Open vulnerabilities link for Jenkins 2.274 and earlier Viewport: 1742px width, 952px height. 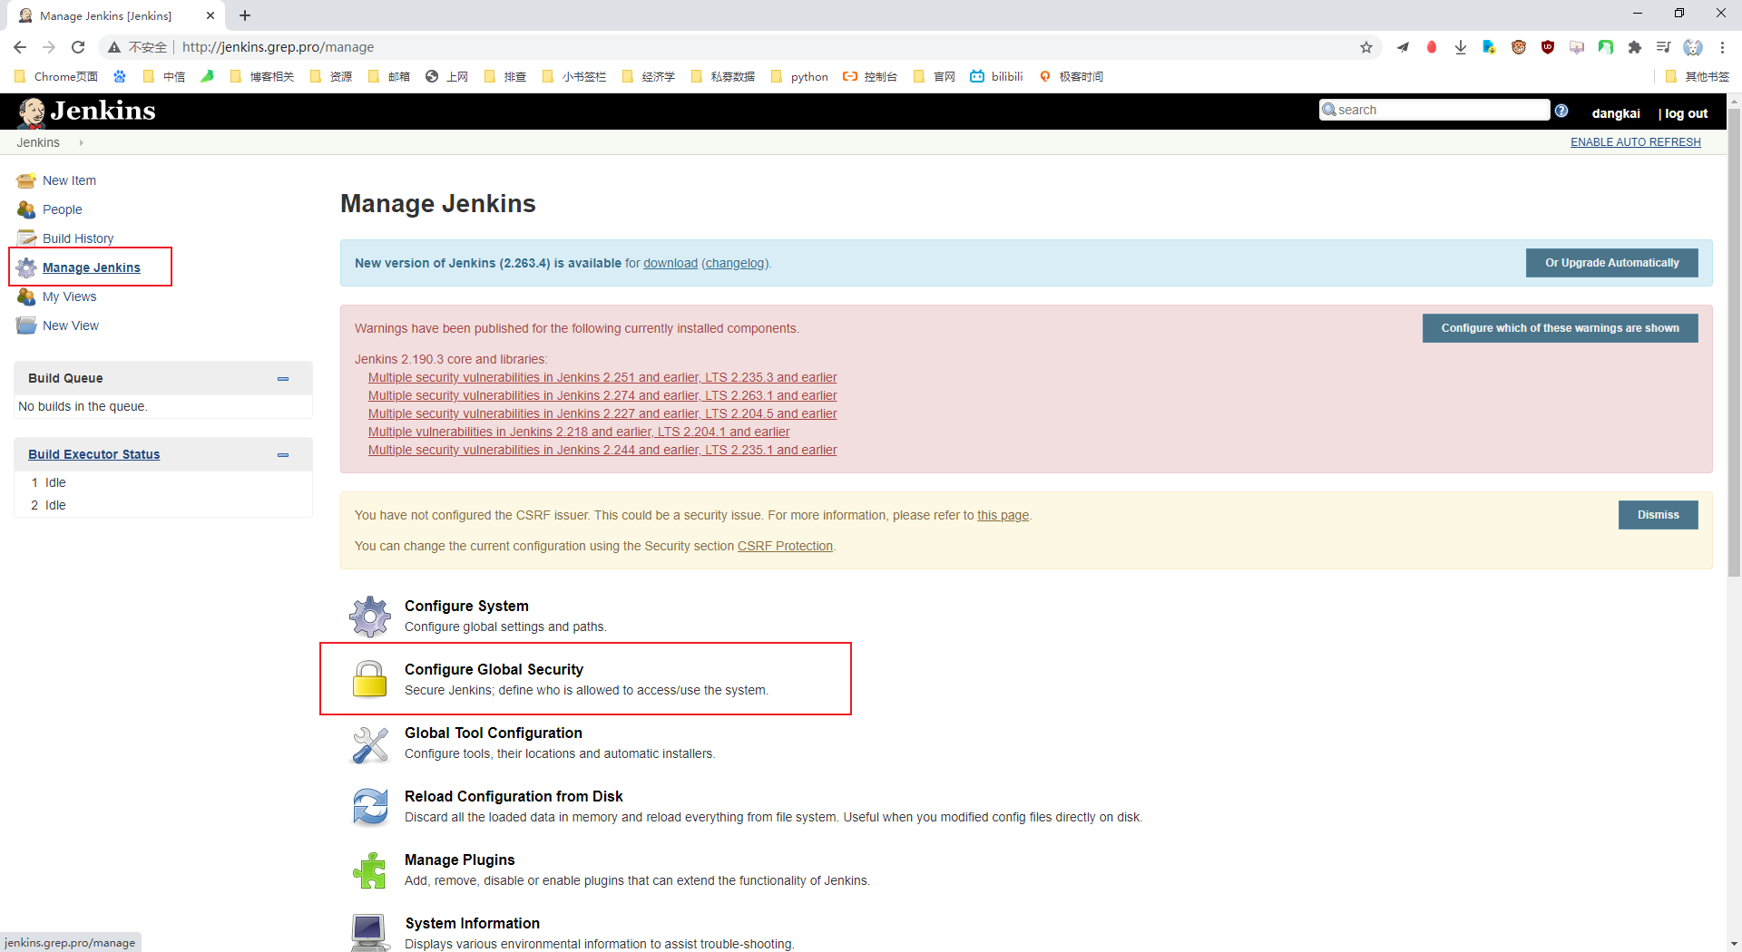click(x=602, y=395)
